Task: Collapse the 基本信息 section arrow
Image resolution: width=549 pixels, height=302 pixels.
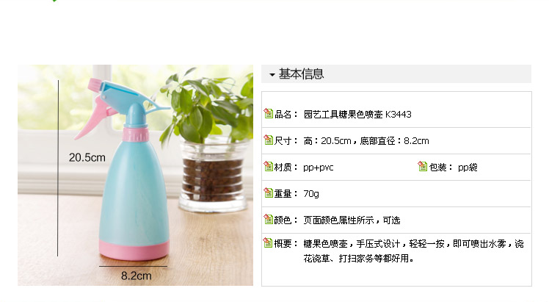Action: (272, 74)
